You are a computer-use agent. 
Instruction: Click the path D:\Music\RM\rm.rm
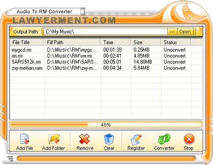[70, 56]
